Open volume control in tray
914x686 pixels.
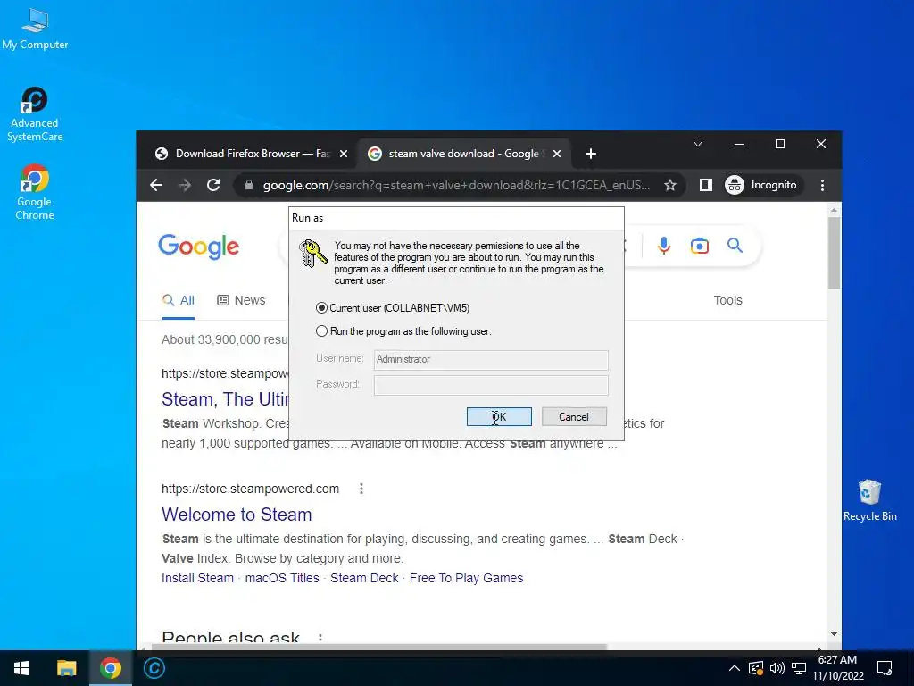[x=777, y=668]
